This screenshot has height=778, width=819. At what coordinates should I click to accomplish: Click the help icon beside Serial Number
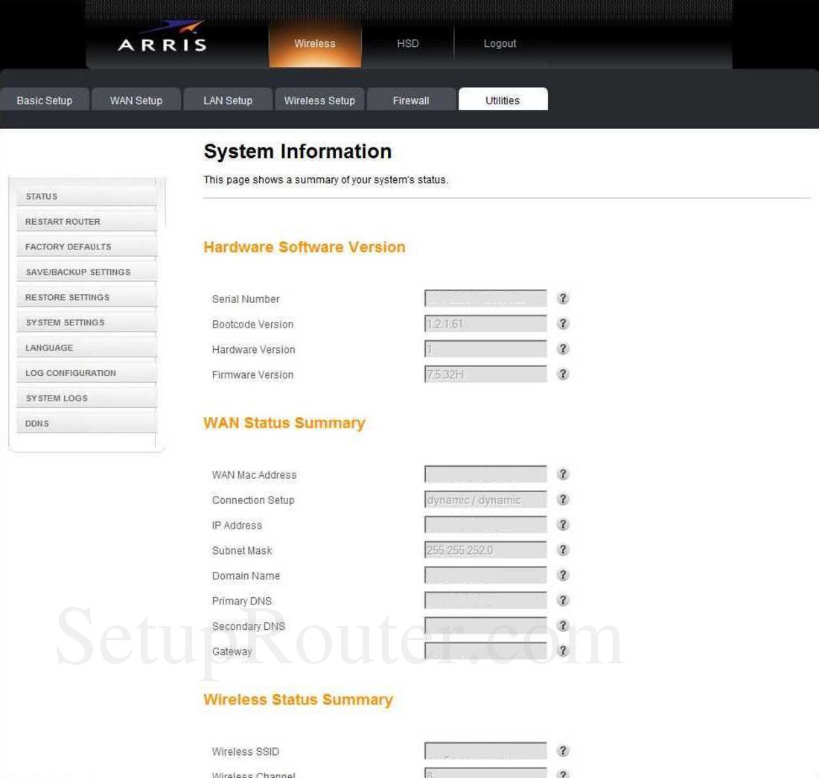[564, 298]
